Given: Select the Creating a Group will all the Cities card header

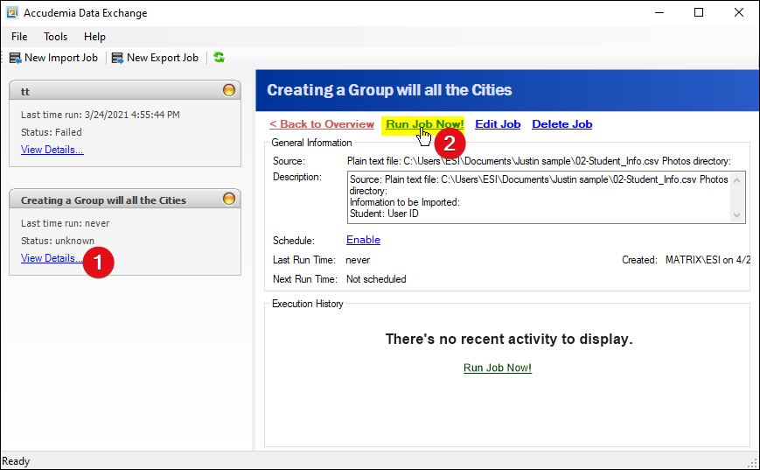Looking at the screenshot, I should [x=125, y=200].
